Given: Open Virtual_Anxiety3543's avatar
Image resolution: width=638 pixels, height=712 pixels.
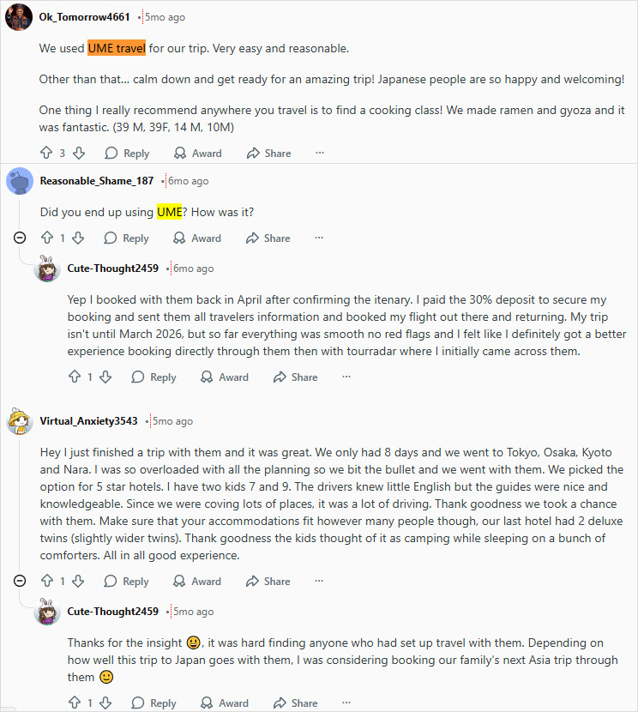Looking at the screenshot, I should [19, 420].
